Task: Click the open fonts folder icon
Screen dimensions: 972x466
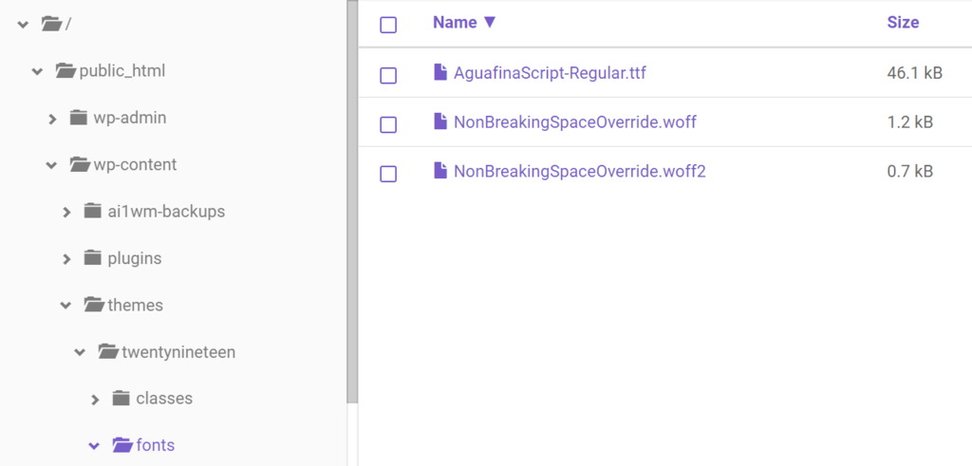Action: tap(121, 445)
